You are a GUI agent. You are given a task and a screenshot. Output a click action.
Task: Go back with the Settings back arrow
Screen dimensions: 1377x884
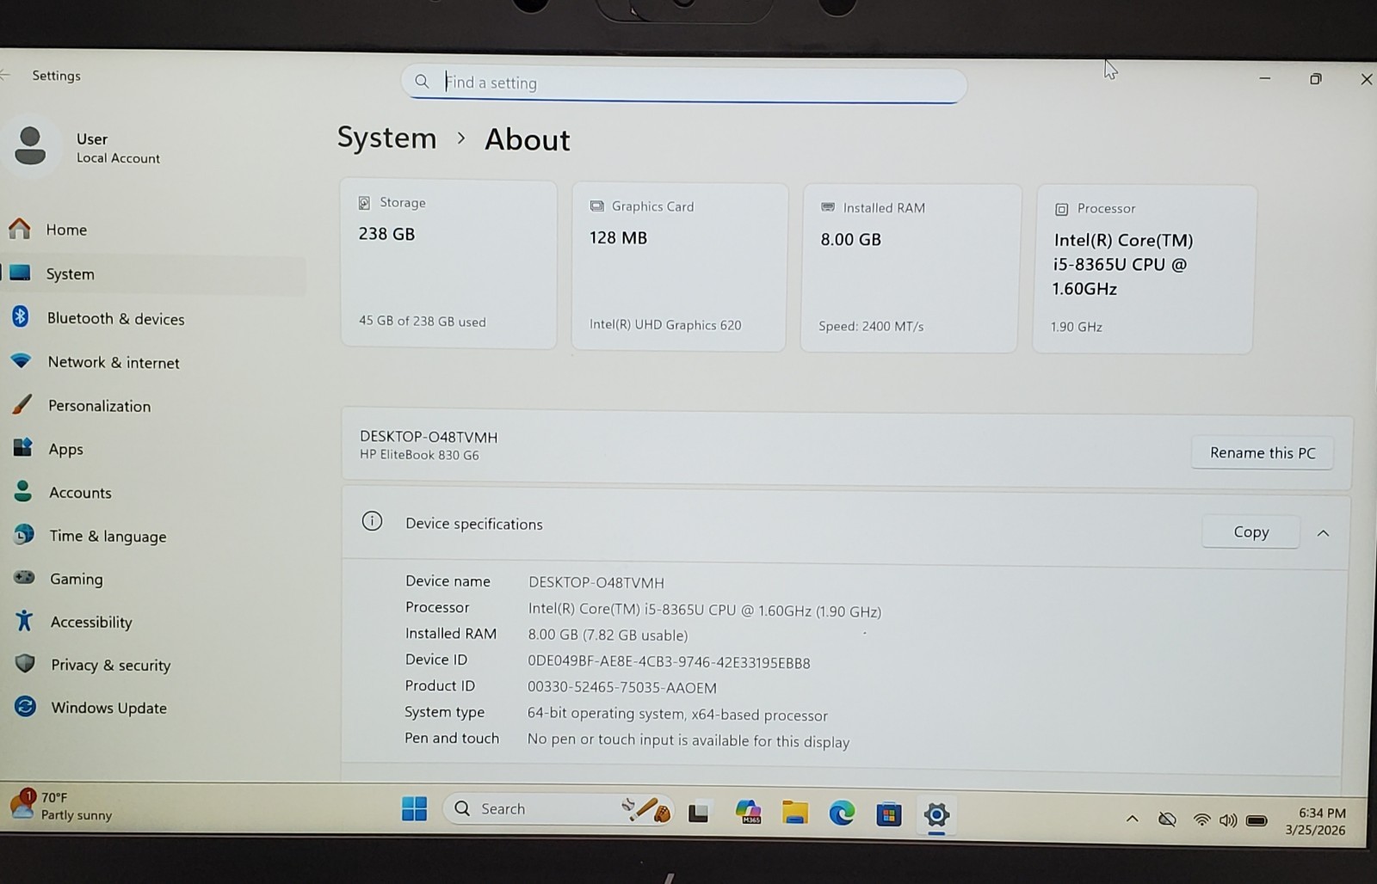pos(5,75)
